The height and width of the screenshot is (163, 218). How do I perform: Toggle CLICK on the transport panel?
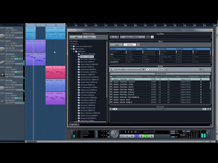[173, 131]
